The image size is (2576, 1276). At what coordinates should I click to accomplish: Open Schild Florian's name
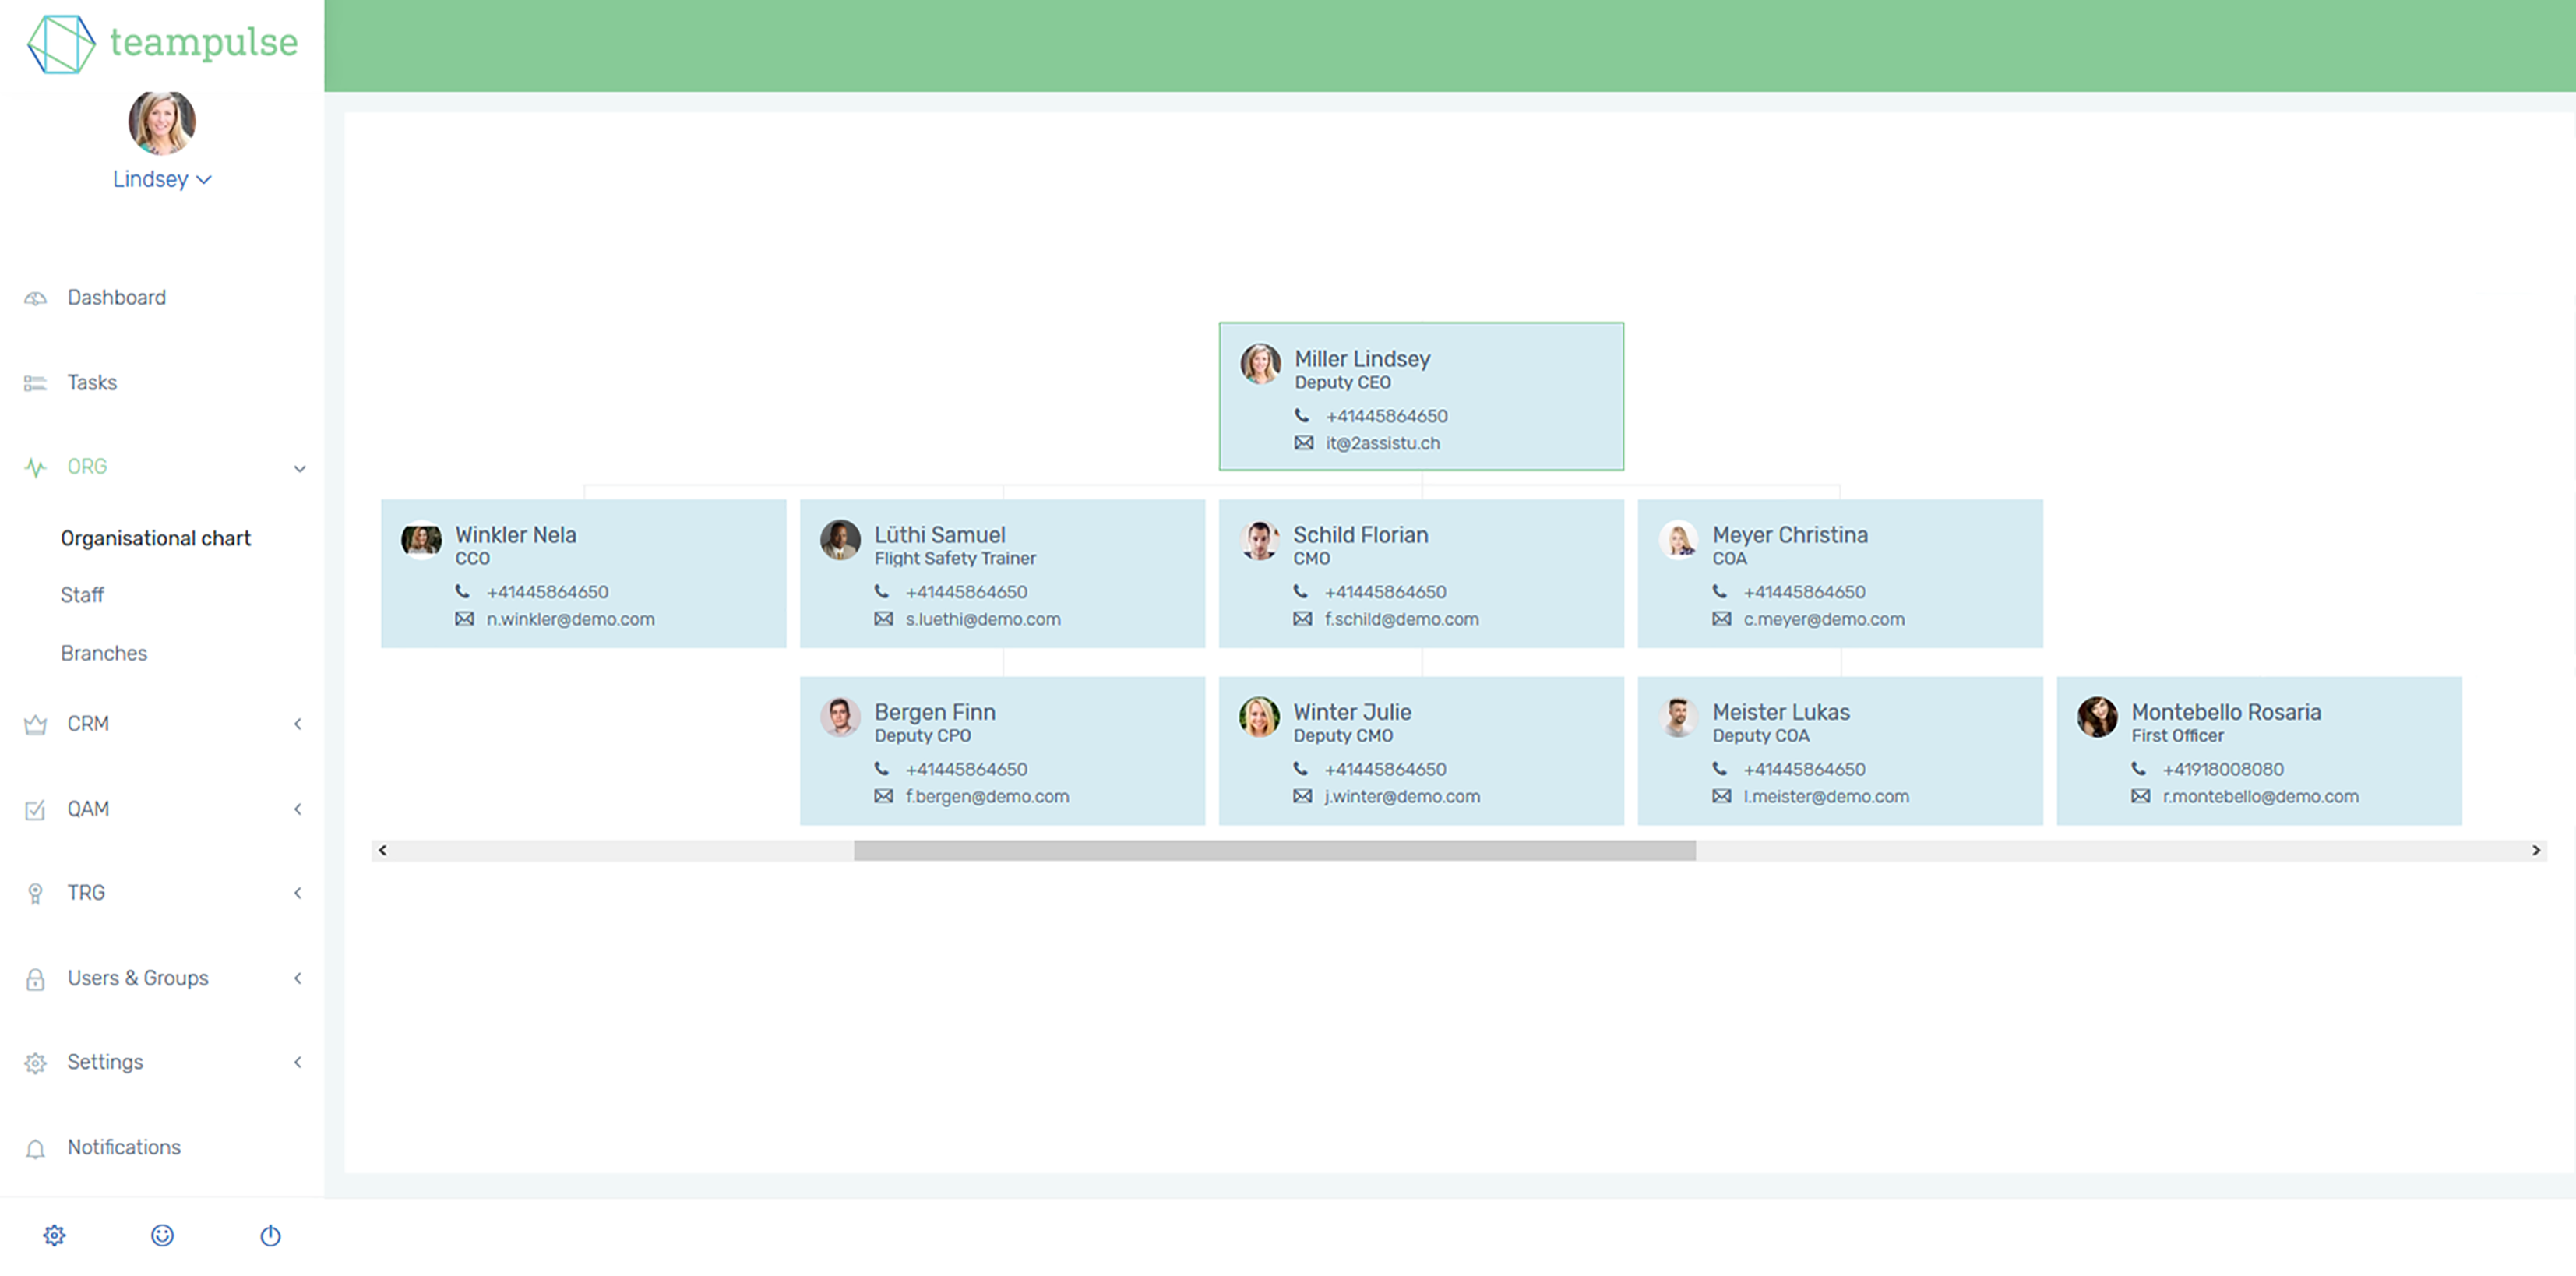pos(1361,535)
